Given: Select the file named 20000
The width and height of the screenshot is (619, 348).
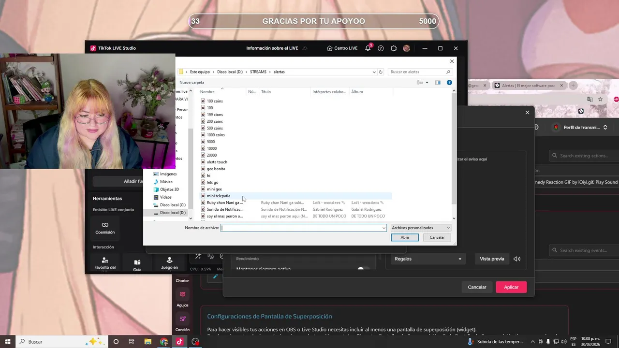Looking at the screenshot, I should tap(212, 155).
